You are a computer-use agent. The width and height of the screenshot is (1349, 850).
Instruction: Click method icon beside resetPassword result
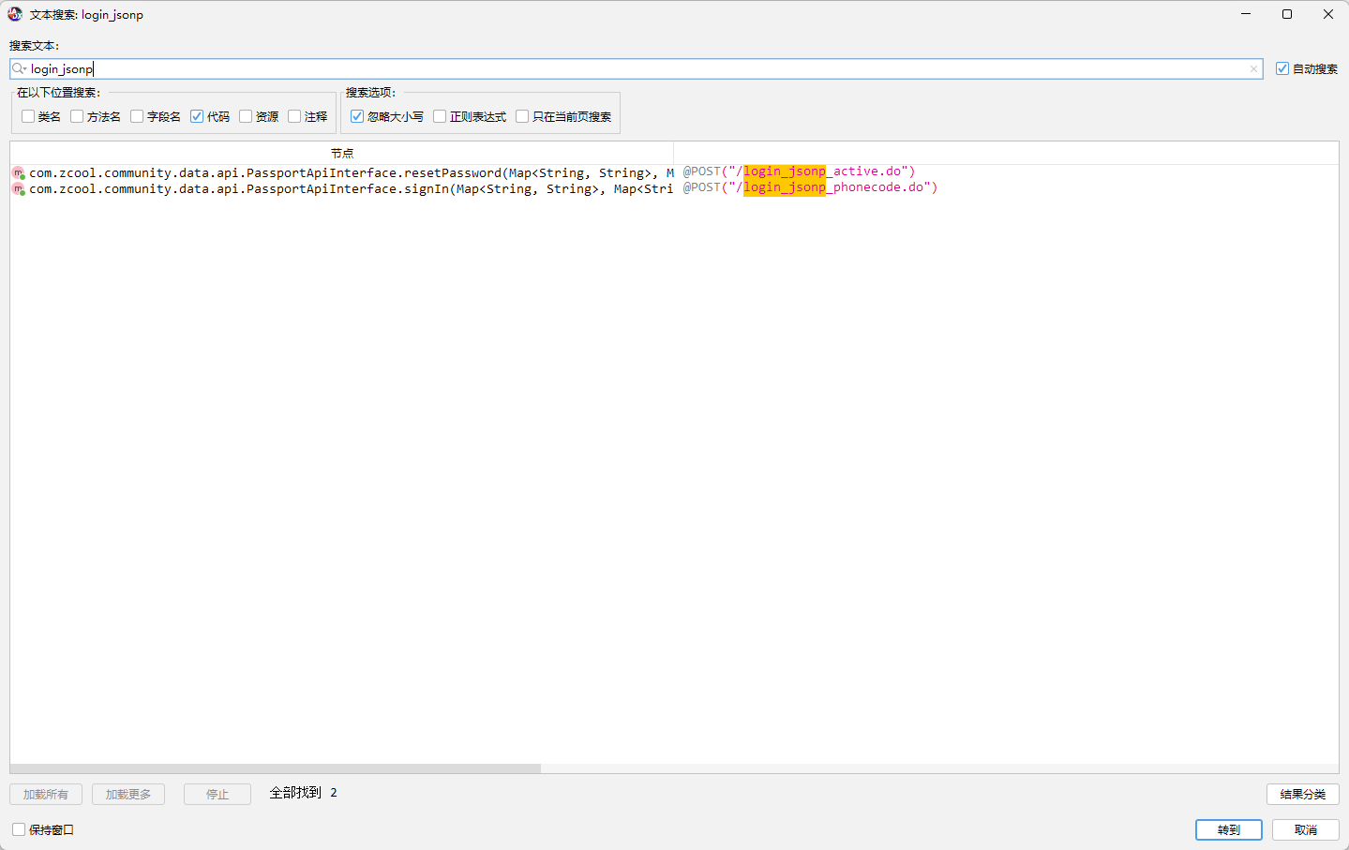tap(18, 173)
